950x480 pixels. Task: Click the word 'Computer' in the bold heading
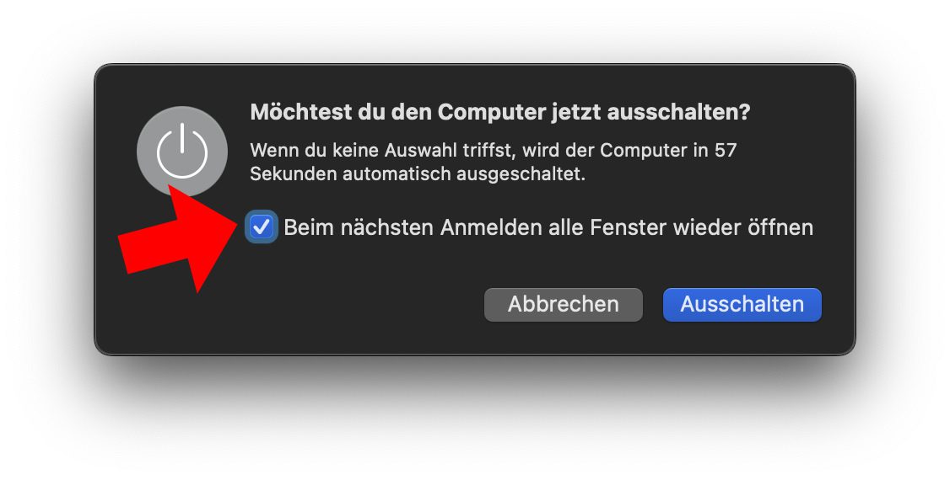tap(492, 113)
